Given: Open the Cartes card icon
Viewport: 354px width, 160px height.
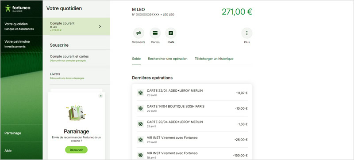Looking at the screenshot, I should tap(155, 33).
